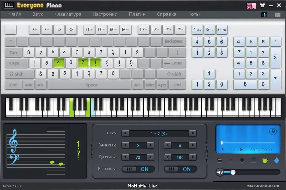The width and height of the screenshot is (286, 190).
Task: Click right arrow of the key selector
Action: (x=193, y=134)
